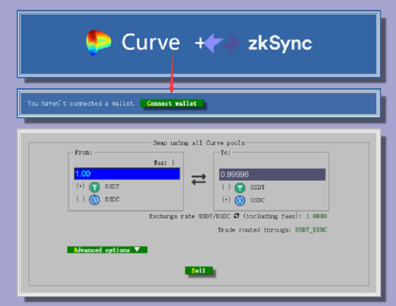Click the USDC label in To box

[258, 200]
